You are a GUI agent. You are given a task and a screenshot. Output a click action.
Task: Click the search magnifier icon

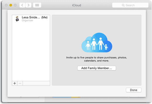123,5
